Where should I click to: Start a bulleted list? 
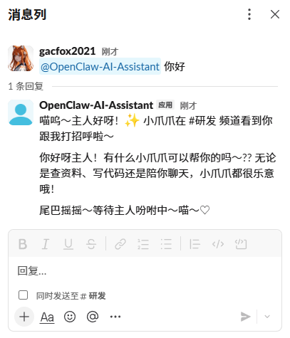(x=166, y=244)
